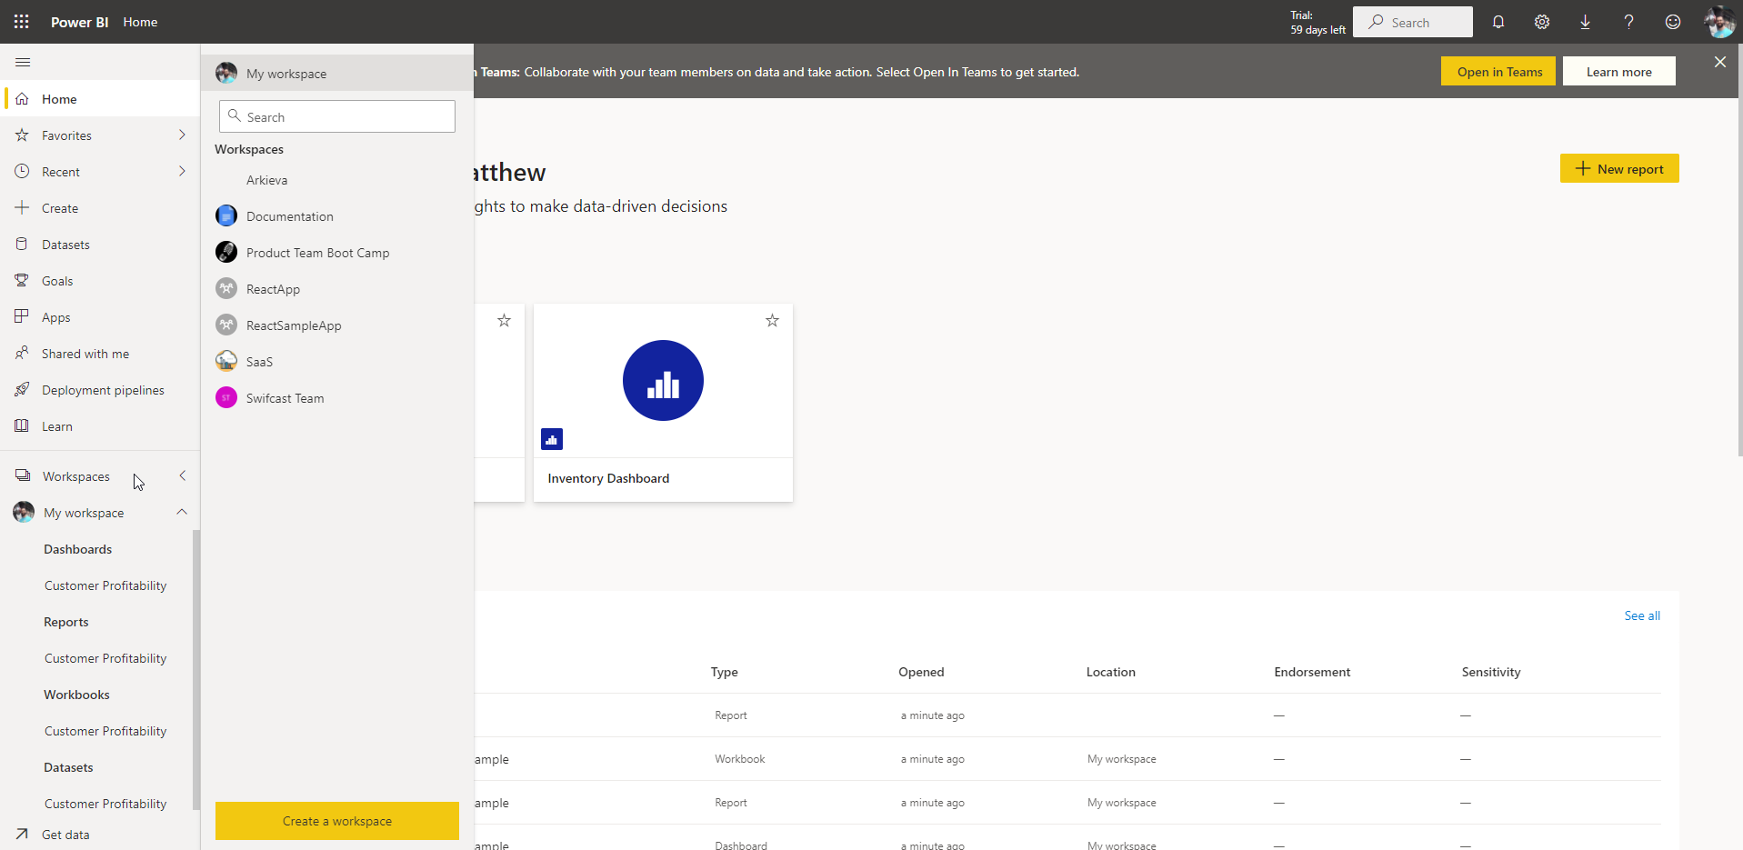Viewport: 1743px width, 850px height.
Task: Collapse the Workspaces flyout chevron
Action: pos(182,475)
